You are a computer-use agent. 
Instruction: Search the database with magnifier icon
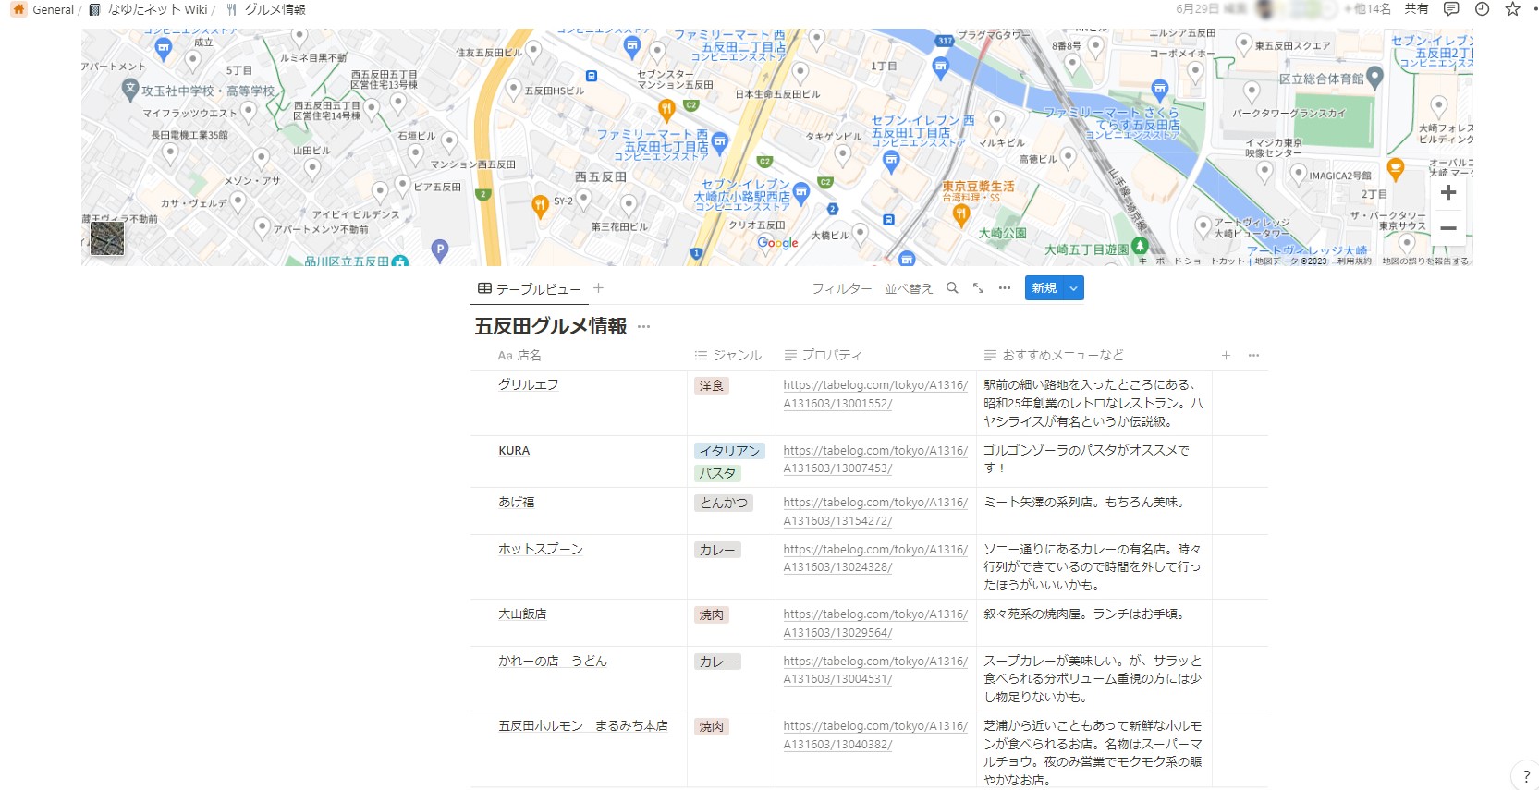click(x=952, y=288)
